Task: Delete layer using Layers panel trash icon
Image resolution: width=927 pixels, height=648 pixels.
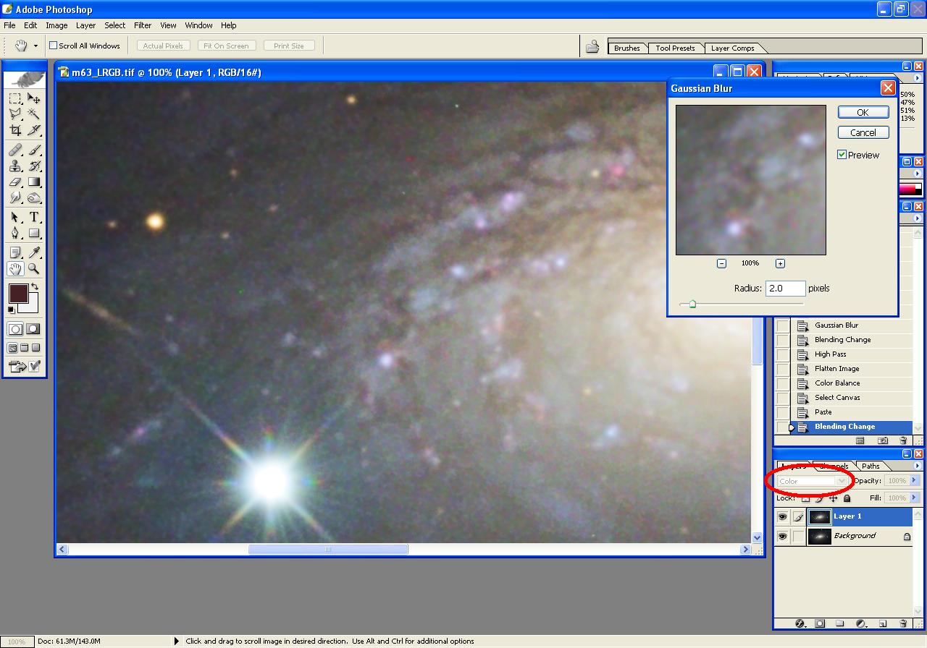Action: click(x=902, y=623)
